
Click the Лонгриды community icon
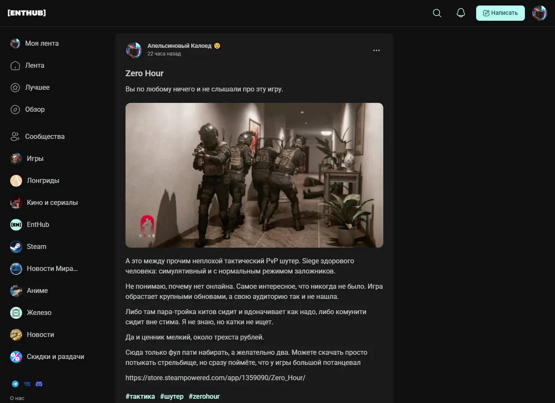point(16,181)
